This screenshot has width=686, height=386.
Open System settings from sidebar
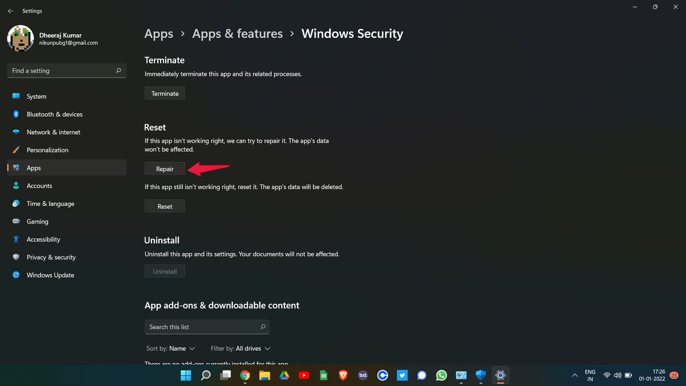click(x=36, y=96)
